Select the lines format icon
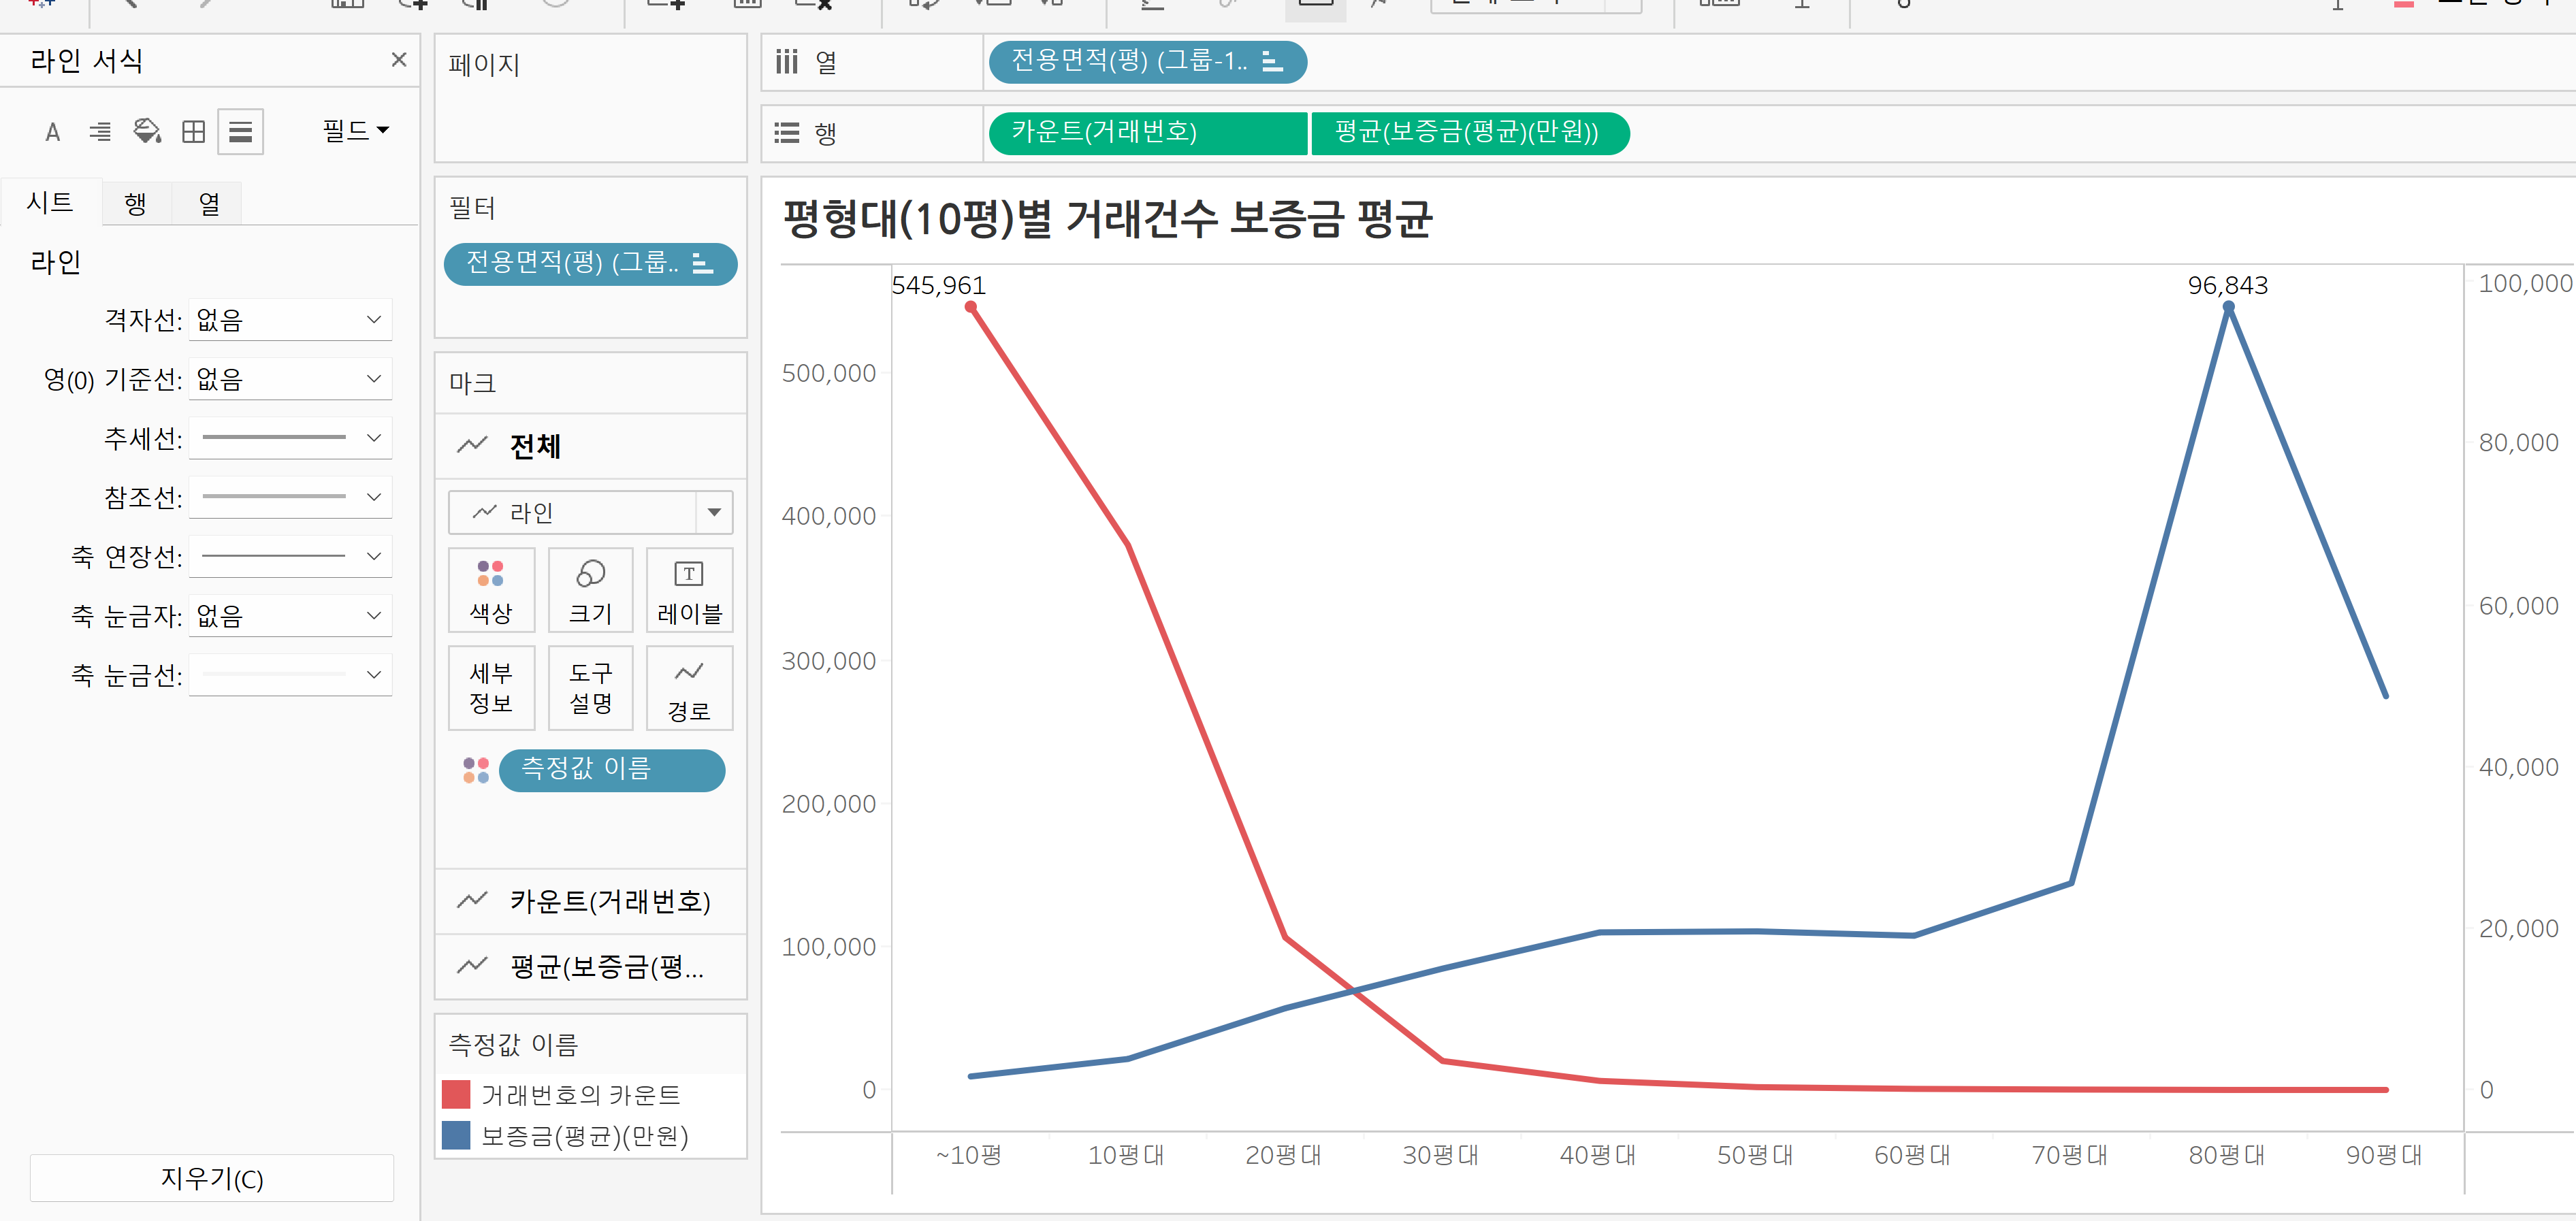This screenshot has height=1221, width=2576. [240, 132]
